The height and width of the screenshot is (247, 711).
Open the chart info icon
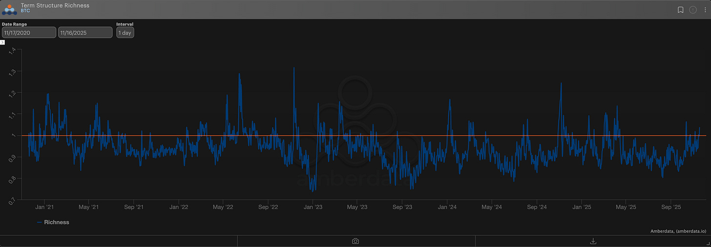(692, 10)
